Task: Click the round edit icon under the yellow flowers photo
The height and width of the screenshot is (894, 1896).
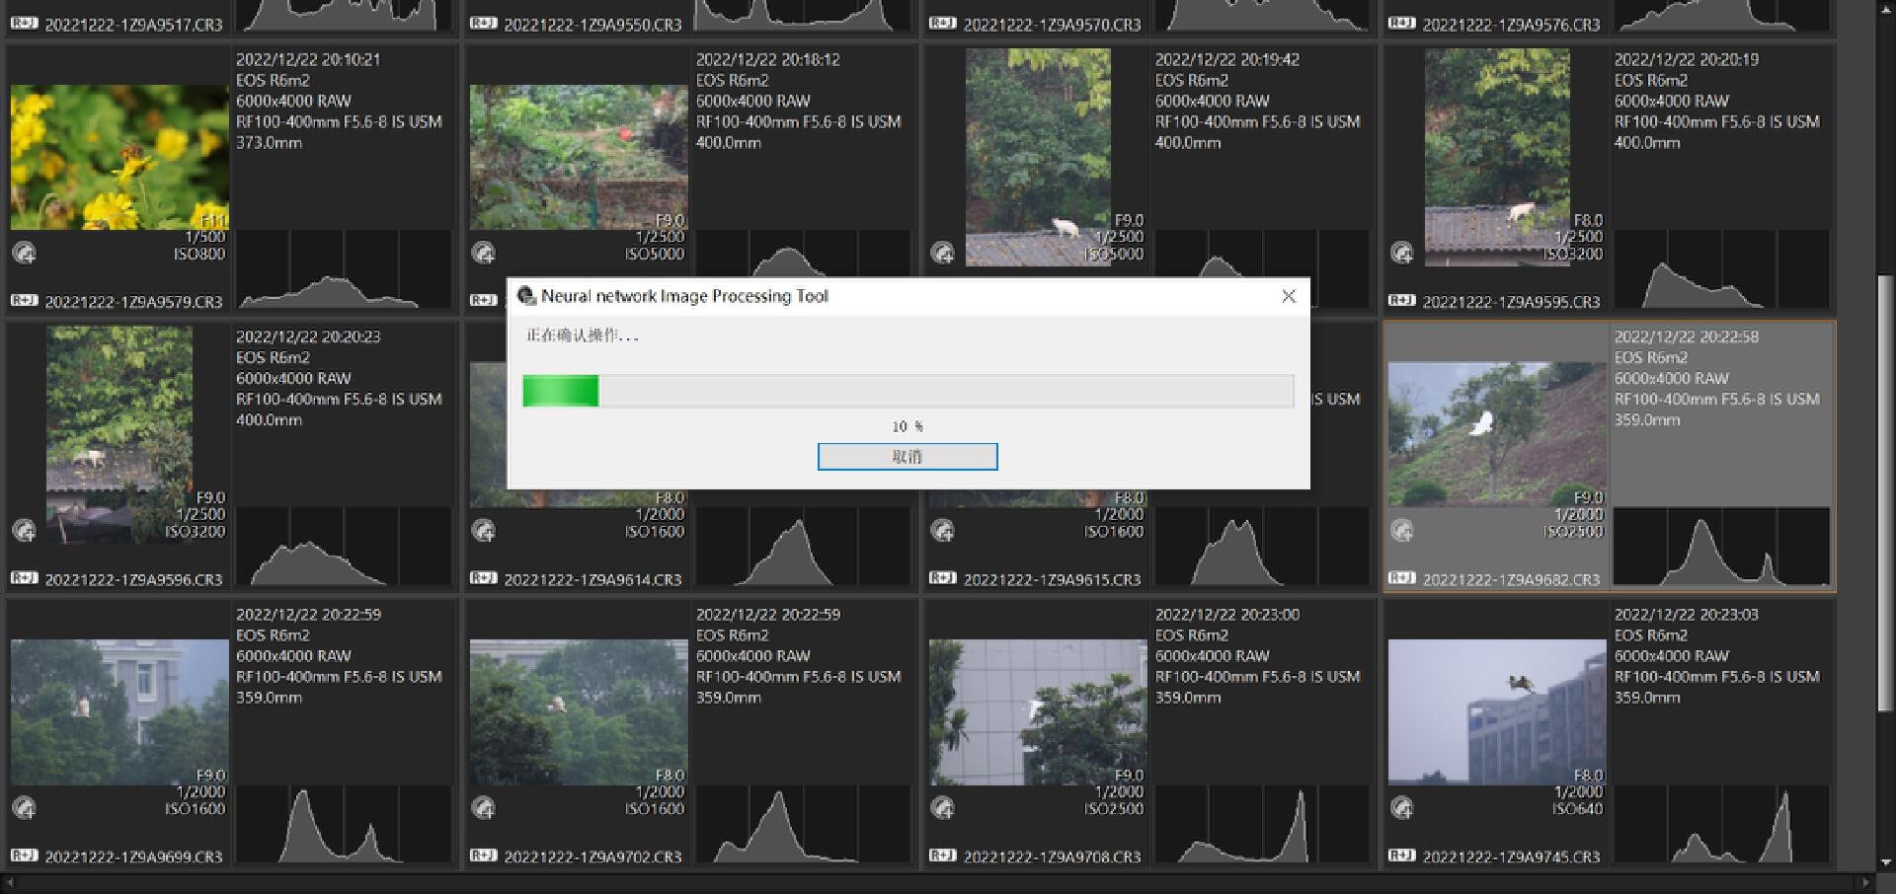Action: tap(24, 253)
